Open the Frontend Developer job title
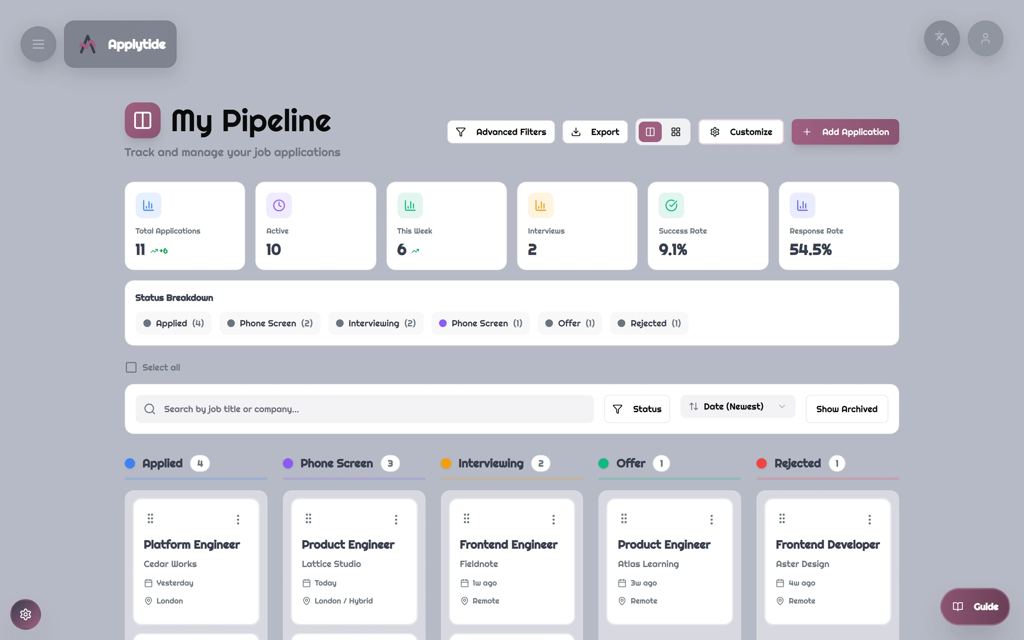Image resolution: width=1024 pixels, height=640 pixels. 828,545
